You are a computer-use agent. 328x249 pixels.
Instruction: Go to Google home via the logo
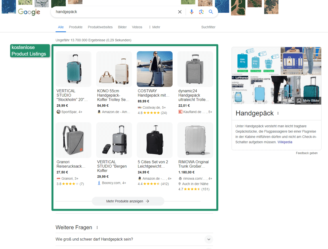(x=29, y=12)
